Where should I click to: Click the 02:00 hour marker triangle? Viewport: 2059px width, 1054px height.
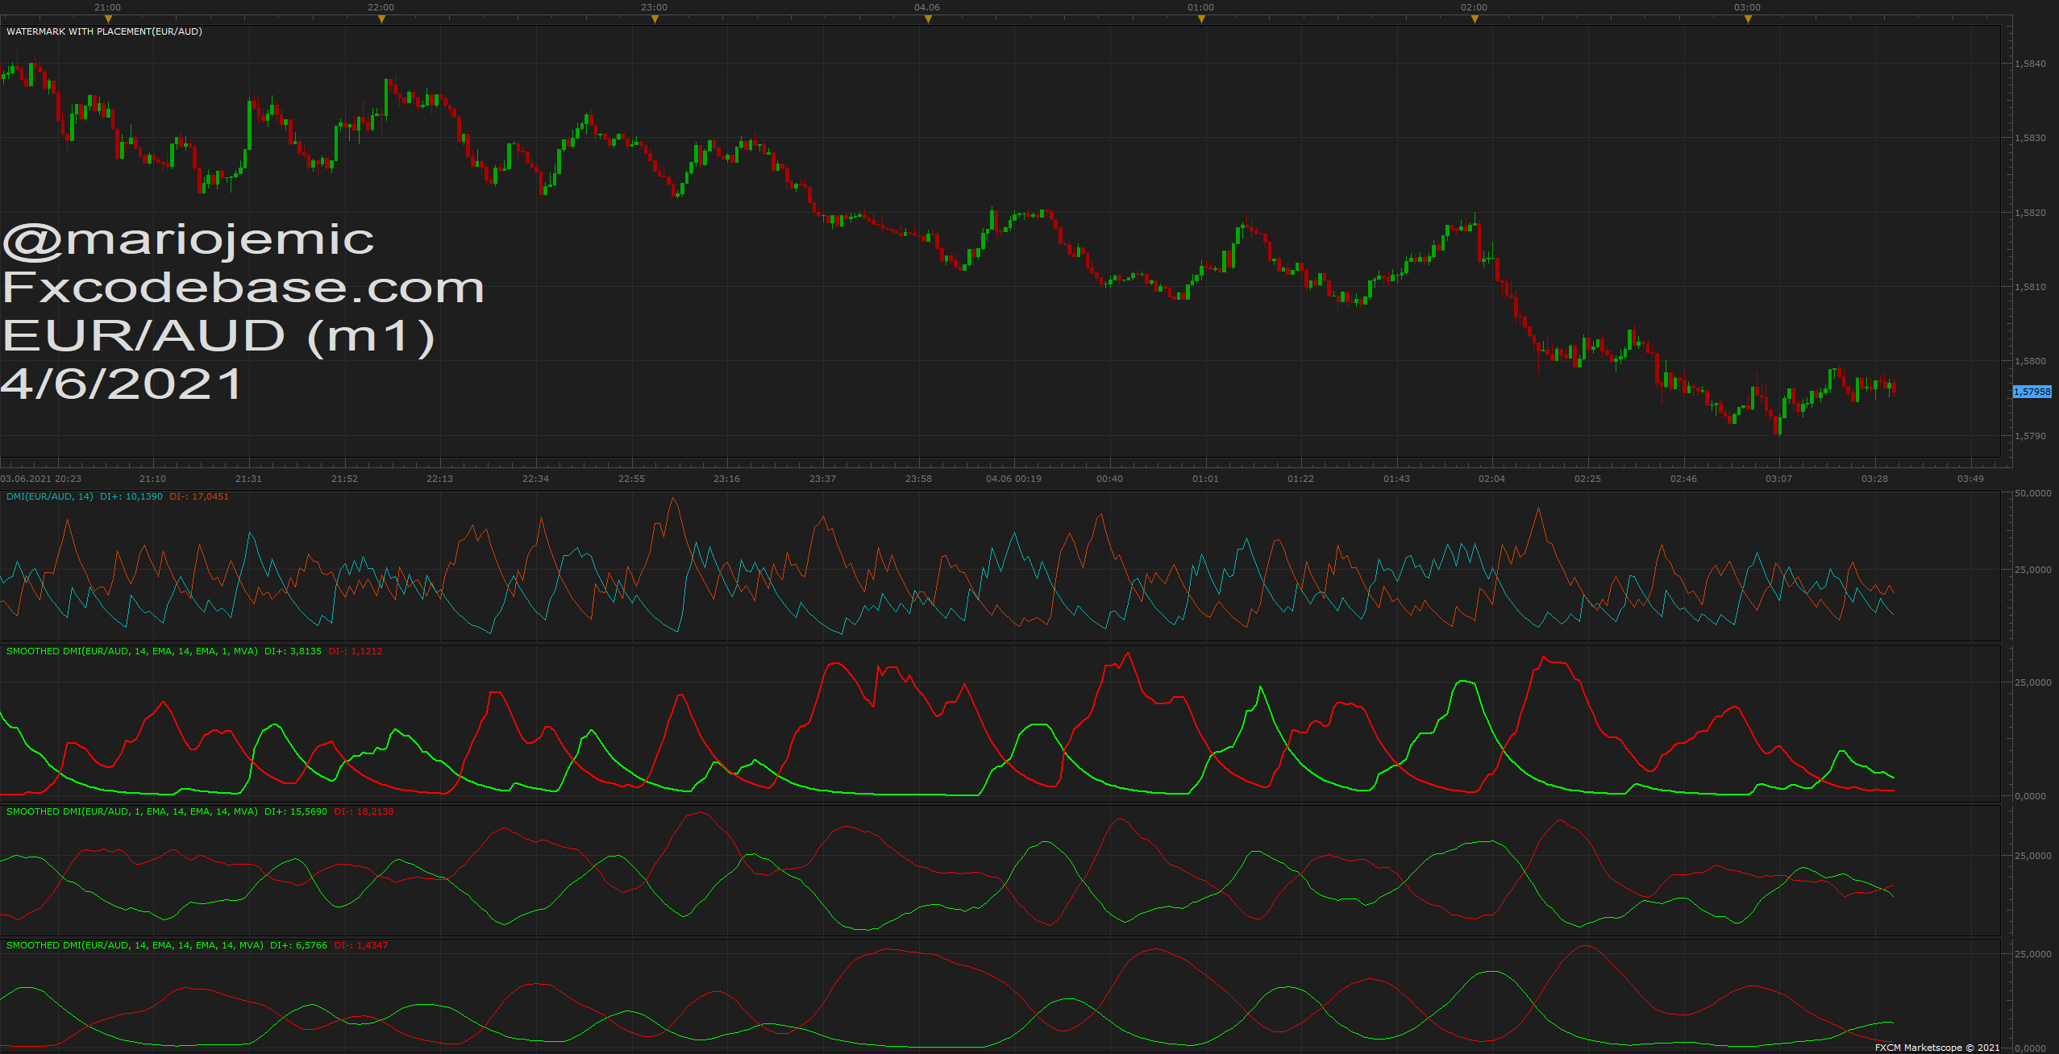coord(1475,20)
